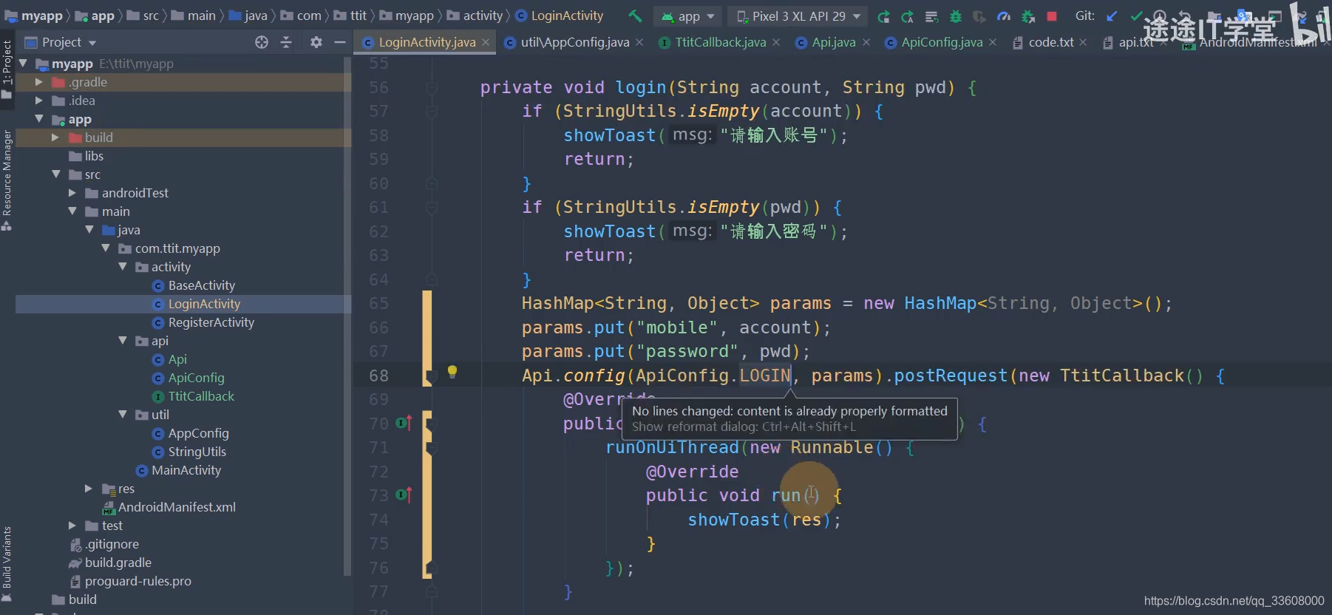Click the override gutter icon on line 73
Viewport: 1332px width, 615px height.
point(404,495)
